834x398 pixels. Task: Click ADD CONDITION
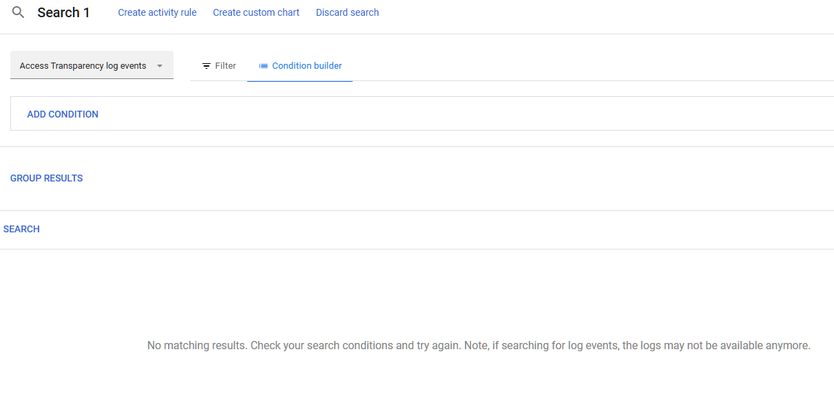(63, 113)
